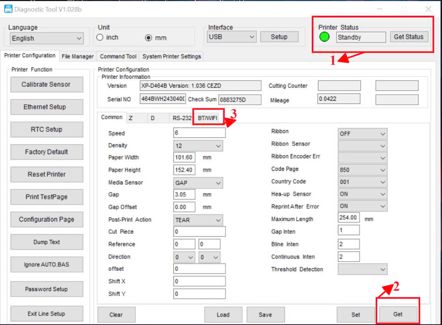Open the Country Code 001 dropdown

[362, 182]
